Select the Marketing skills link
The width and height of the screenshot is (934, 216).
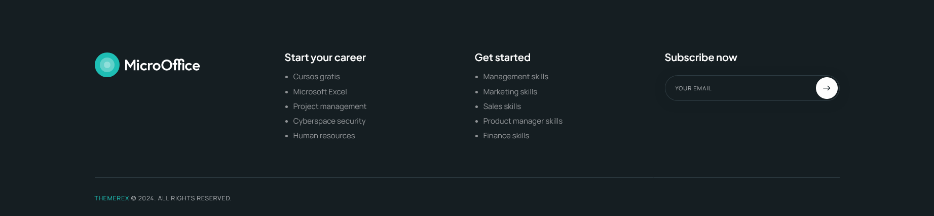510,92
